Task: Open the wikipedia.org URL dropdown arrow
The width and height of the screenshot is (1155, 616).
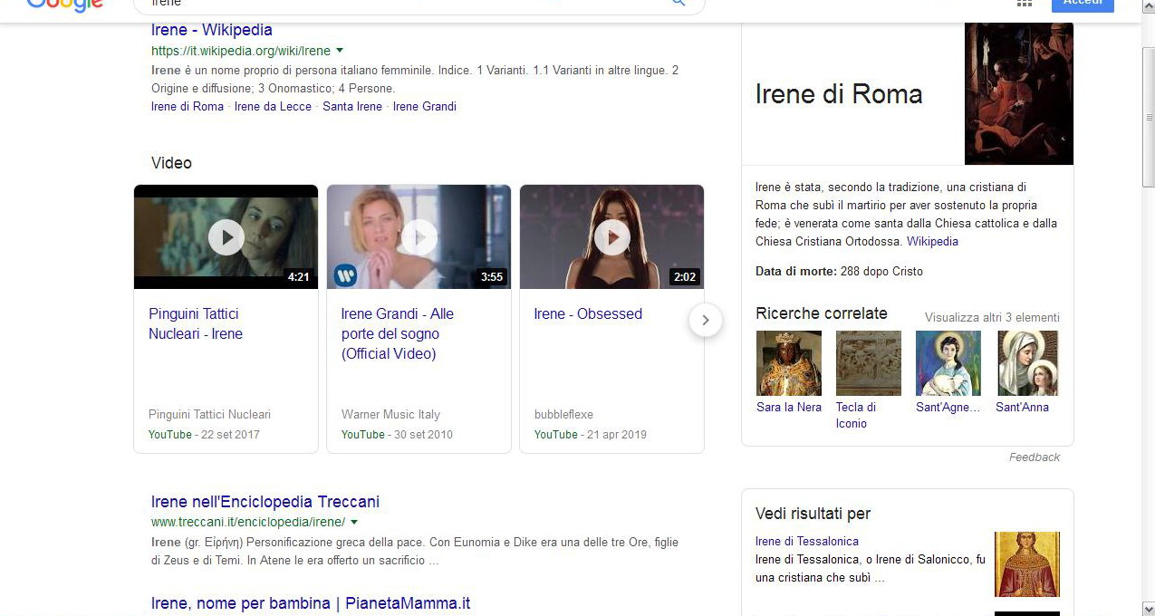Action: coord(340,51)
